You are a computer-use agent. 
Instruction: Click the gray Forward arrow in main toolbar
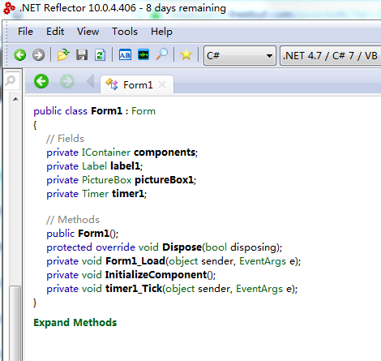point(38,55)
